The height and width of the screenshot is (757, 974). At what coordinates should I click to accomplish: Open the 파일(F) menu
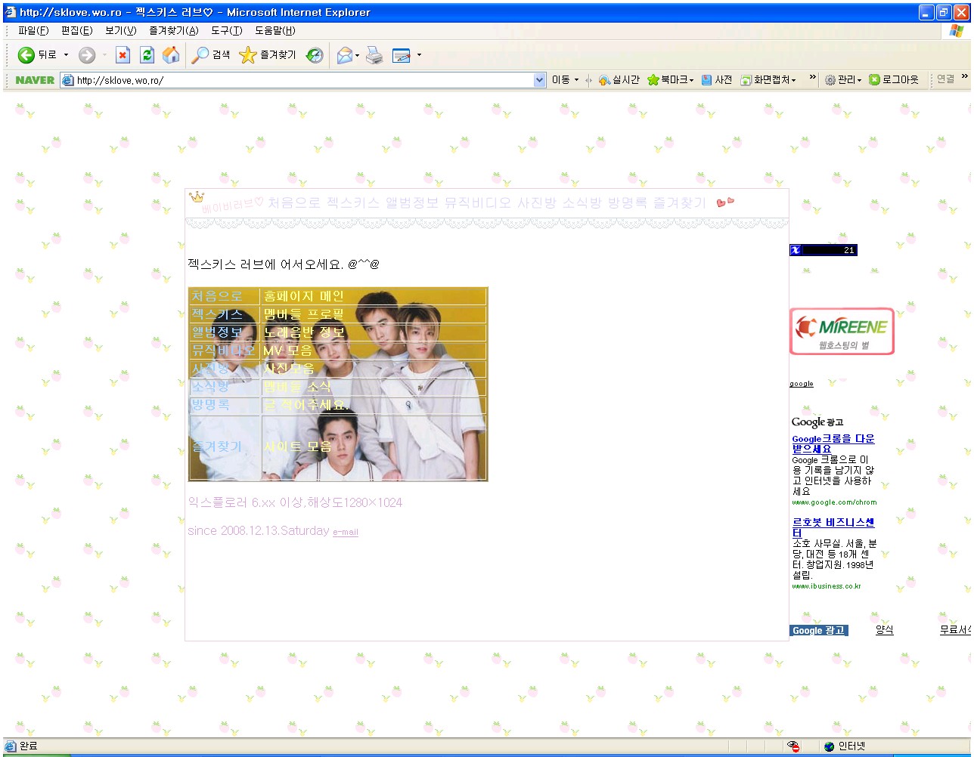coord(33,31)
